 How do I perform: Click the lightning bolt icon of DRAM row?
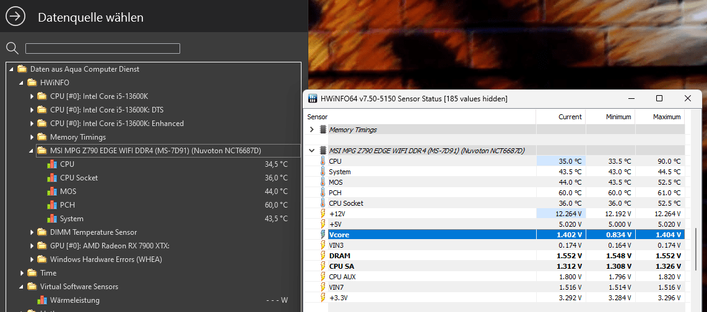tap(323, 256)
